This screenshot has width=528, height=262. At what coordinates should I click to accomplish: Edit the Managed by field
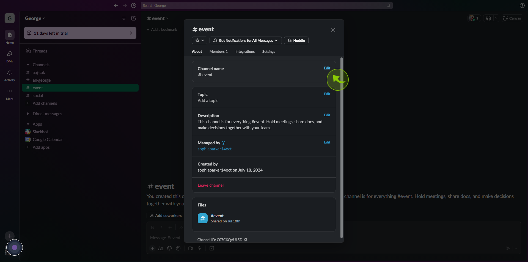click(327, 142)
